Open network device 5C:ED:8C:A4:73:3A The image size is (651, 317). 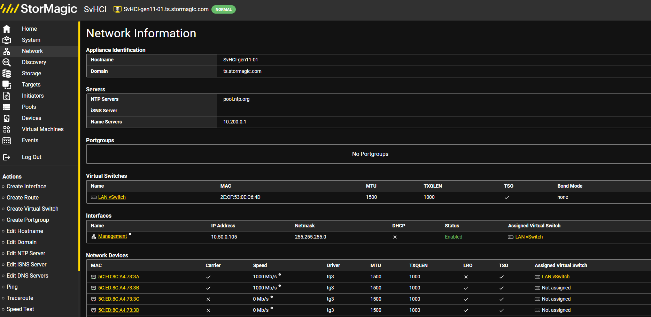pos(119,277)
